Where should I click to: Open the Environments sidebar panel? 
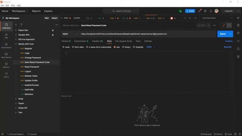6,46
